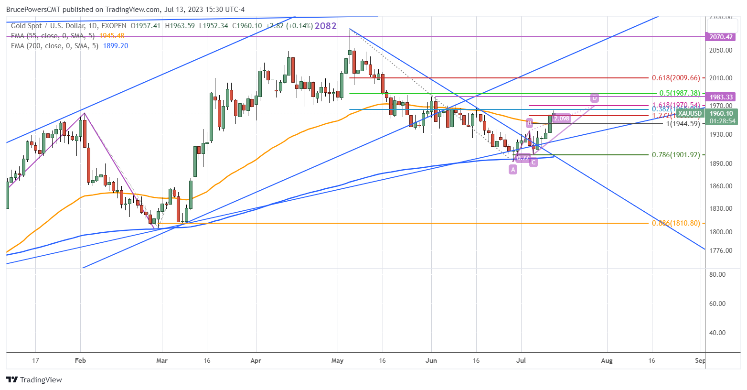747x390 pixels.
Task: Select the EMA 200 indicator legend
Action: tap(54, 46)
